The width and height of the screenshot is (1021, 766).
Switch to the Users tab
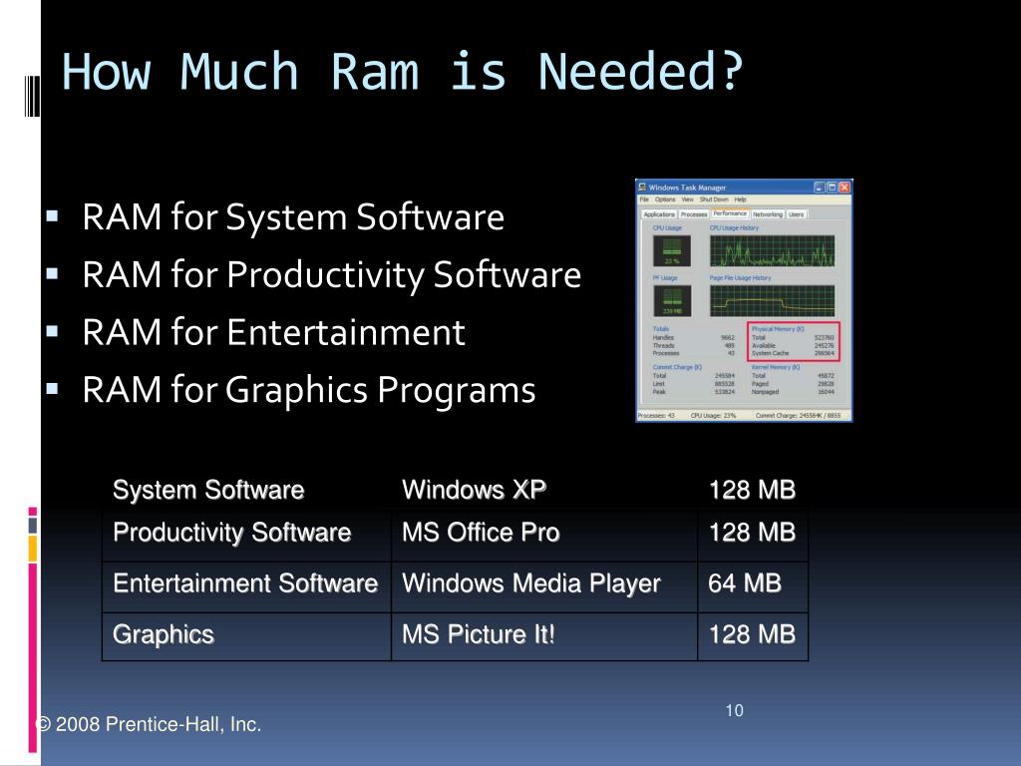pyautogui.click(x=797, y=214)
